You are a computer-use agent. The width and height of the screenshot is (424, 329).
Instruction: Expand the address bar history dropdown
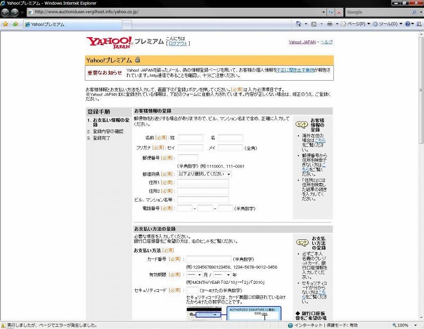tap(323, 12)
